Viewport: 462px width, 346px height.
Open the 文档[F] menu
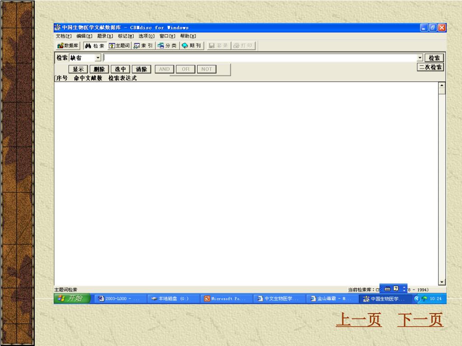[x=64, y=36]
